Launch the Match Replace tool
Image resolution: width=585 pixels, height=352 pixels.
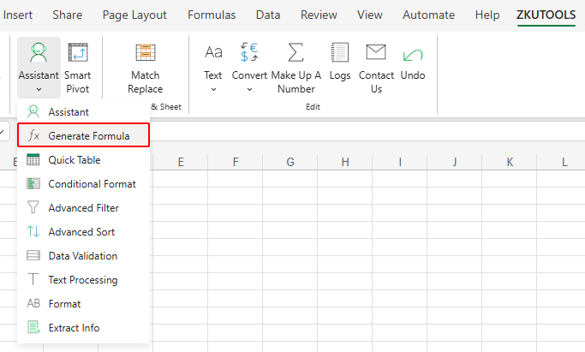[145, 68]
